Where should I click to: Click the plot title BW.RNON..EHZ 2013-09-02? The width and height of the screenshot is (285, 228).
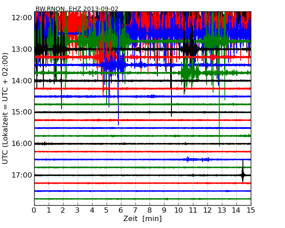(77, 9)
